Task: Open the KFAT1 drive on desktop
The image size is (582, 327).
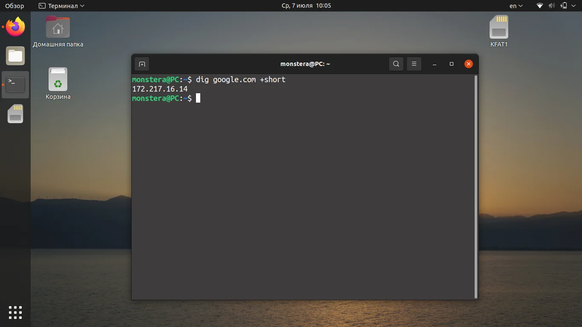Action: [499, 32]
